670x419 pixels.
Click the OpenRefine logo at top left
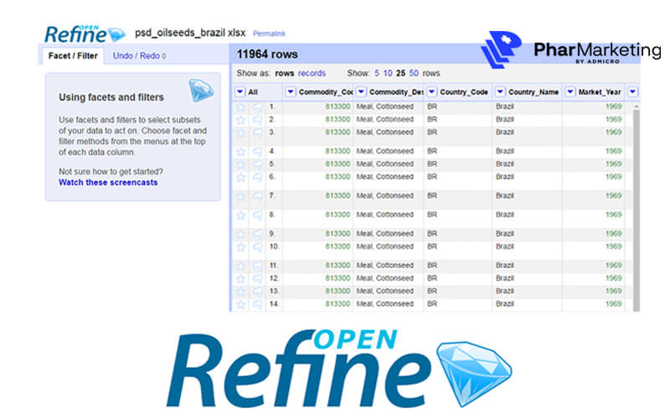tap(85, 34)
